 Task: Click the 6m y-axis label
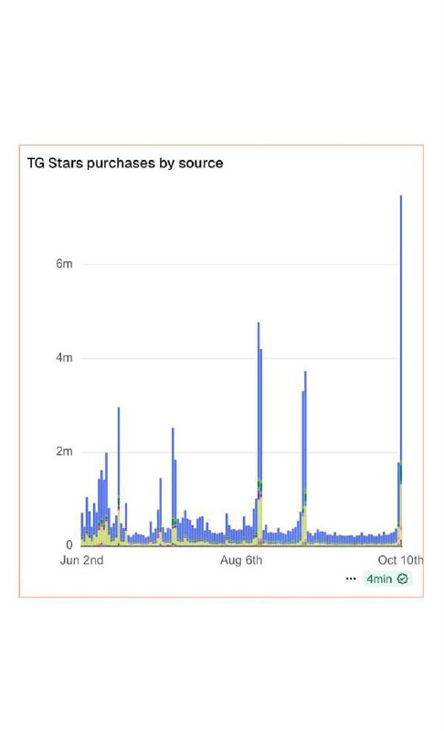(64, 264)
